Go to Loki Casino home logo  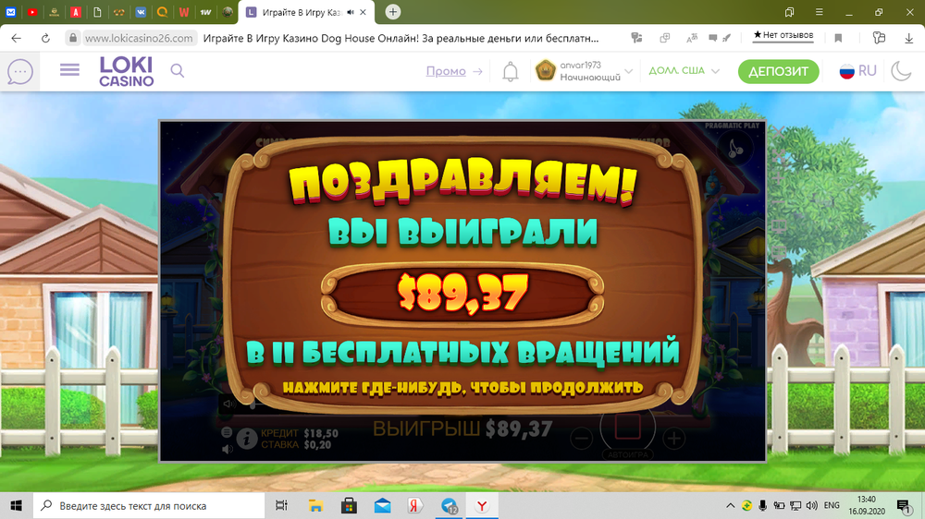[126, 71]
